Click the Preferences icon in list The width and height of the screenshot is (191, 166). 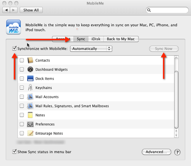30,124
